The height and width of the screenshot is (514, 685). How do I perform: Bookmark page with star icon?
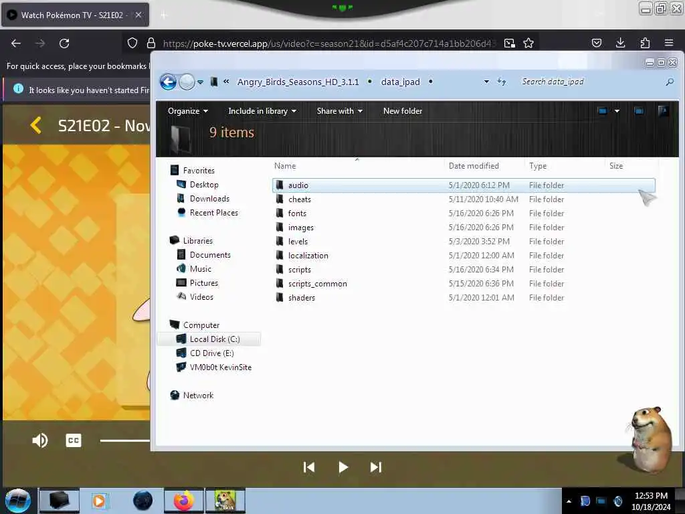coord(528,43)
